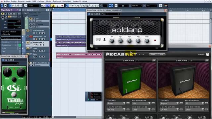Image resolution: width=212 pixels, height=119 pixels.
Task: Open the MIDI menu
Action: point(34,1)
